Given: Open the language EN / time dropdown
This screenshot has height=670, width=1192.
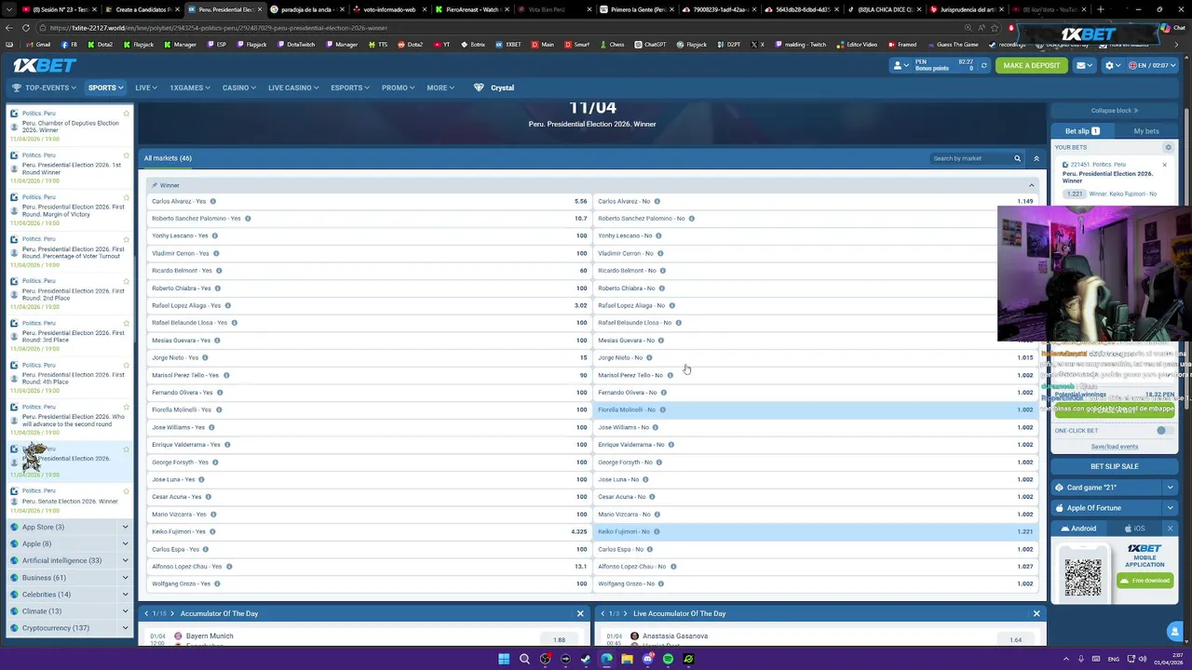Looking at the screenshot, I should pyautogui.click(x=1150, y=65).
